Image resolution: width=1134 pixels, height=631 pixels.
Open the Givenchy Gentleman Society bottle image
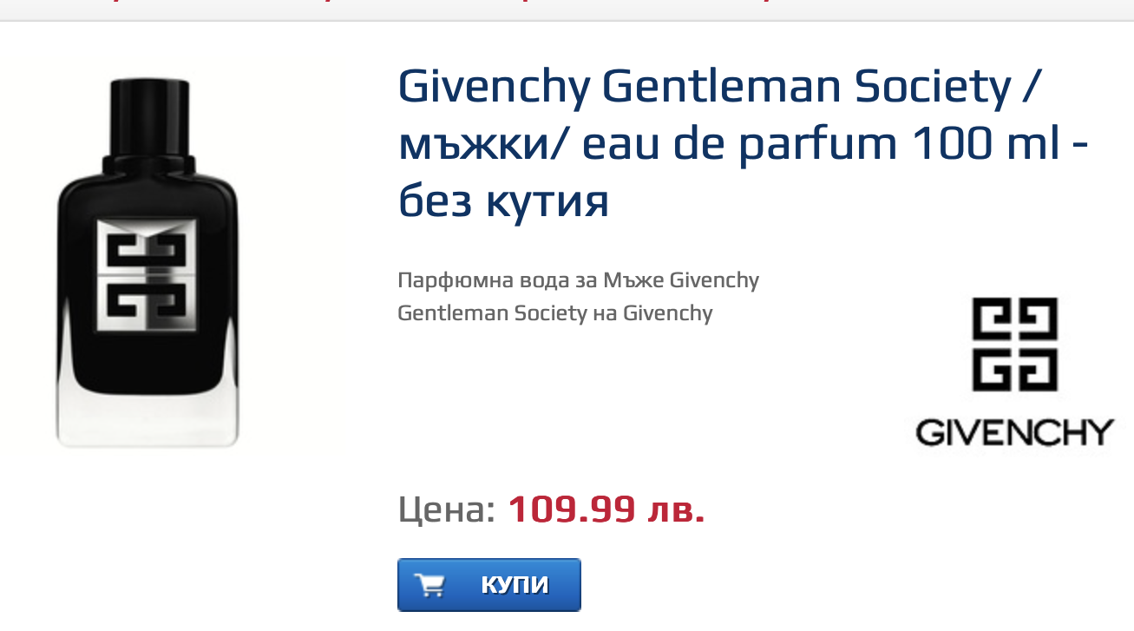[147, 260]
